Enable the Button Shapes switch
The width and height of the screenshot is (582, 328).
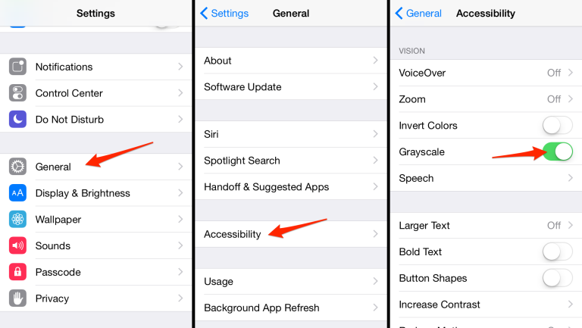coord(557,278)
